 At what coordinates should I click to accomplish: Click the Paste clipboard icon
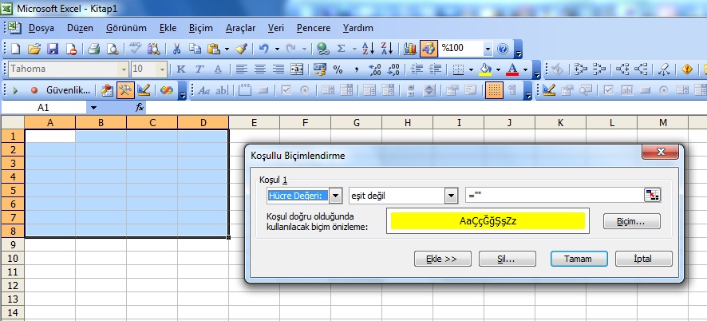click(x=213, y=49)
